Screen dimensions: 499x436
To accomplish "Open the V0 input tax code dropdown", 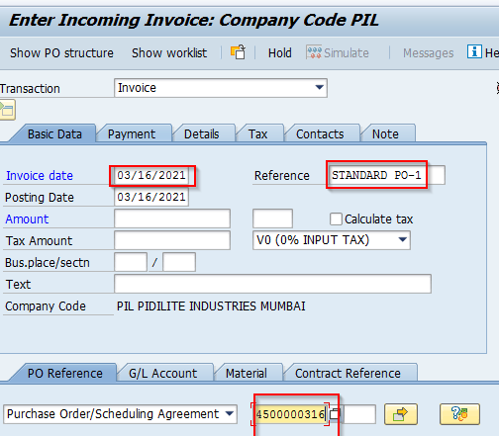I will click(x=402, y=240).
